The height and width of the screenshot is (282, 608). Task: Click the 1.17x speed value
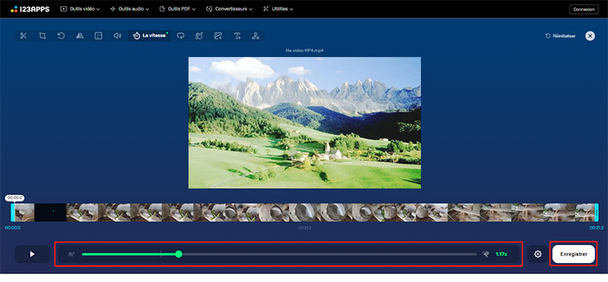pos(502,255)
